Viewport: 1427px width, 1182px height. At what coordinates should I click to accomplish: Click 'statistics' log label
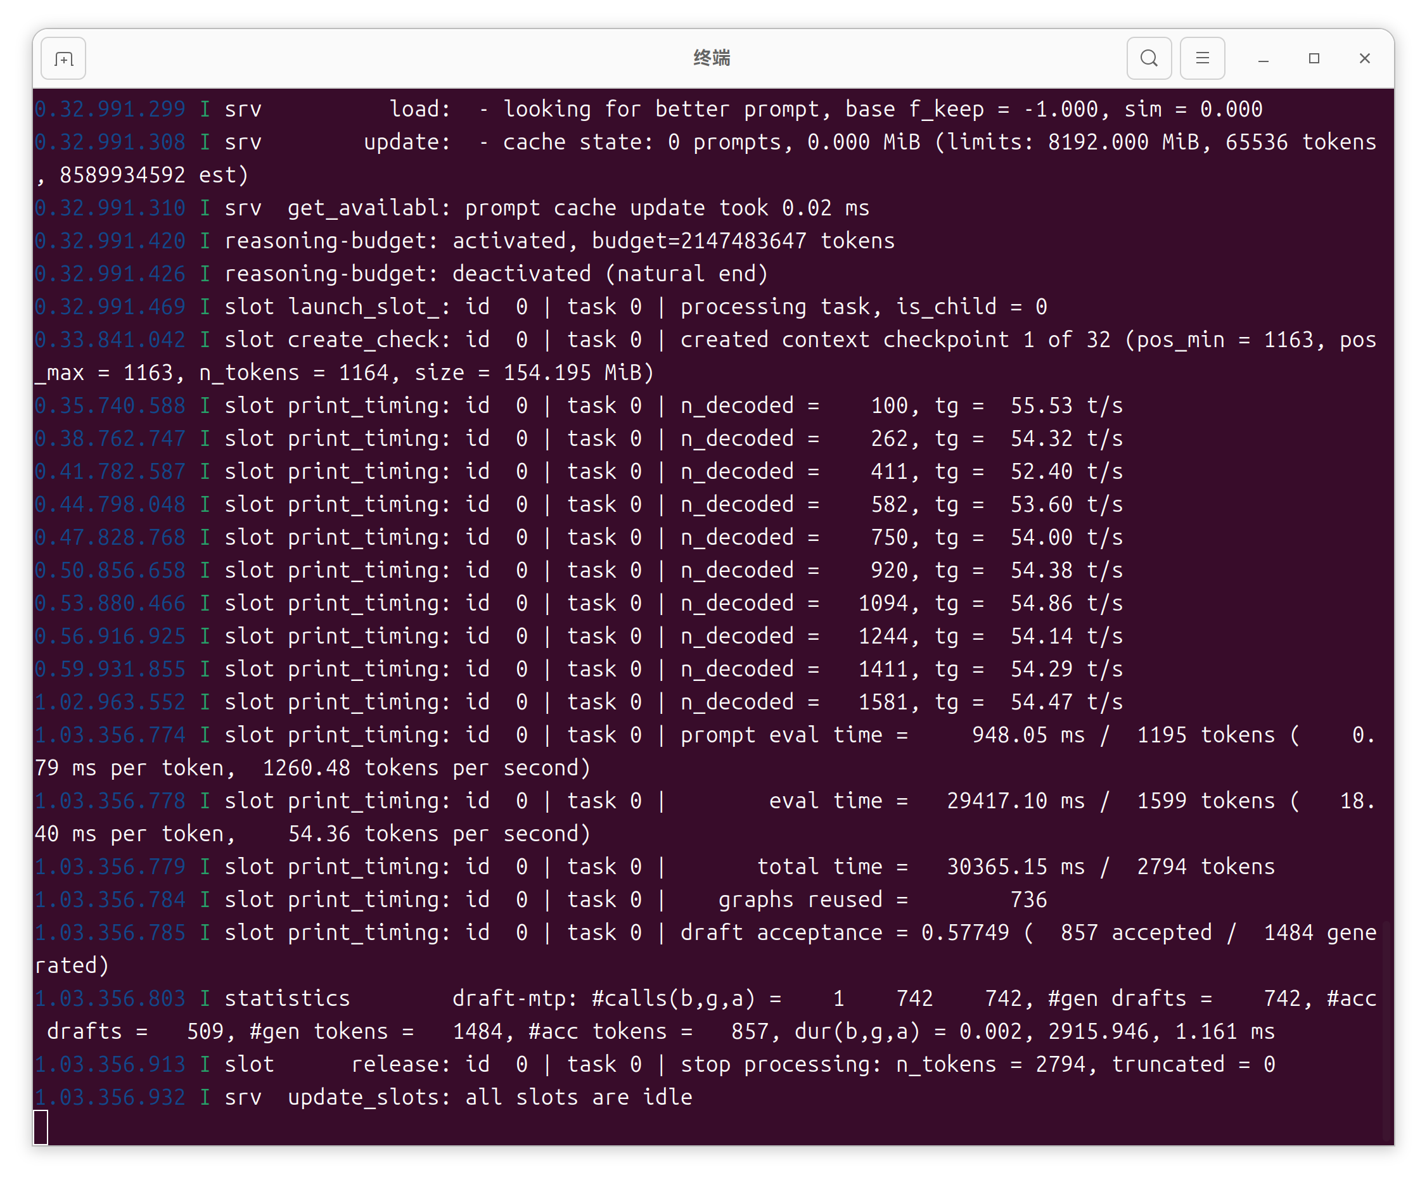coord(288,1000)
